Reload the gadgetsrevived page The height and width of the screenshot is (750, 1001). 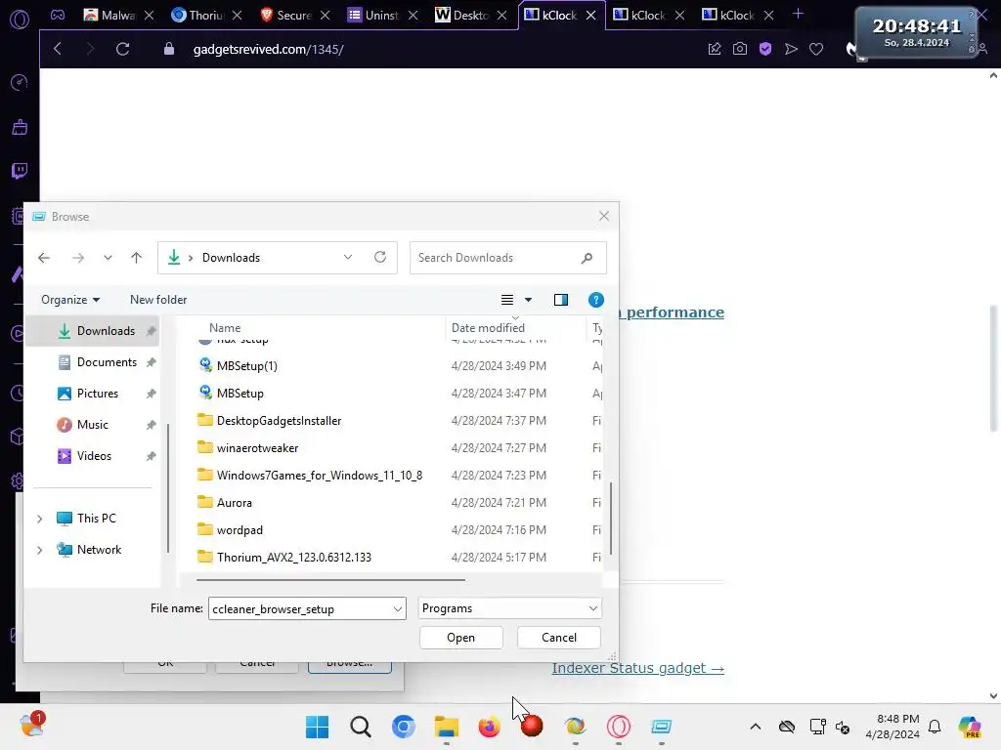pyautogui.click(x=122, y=49)
